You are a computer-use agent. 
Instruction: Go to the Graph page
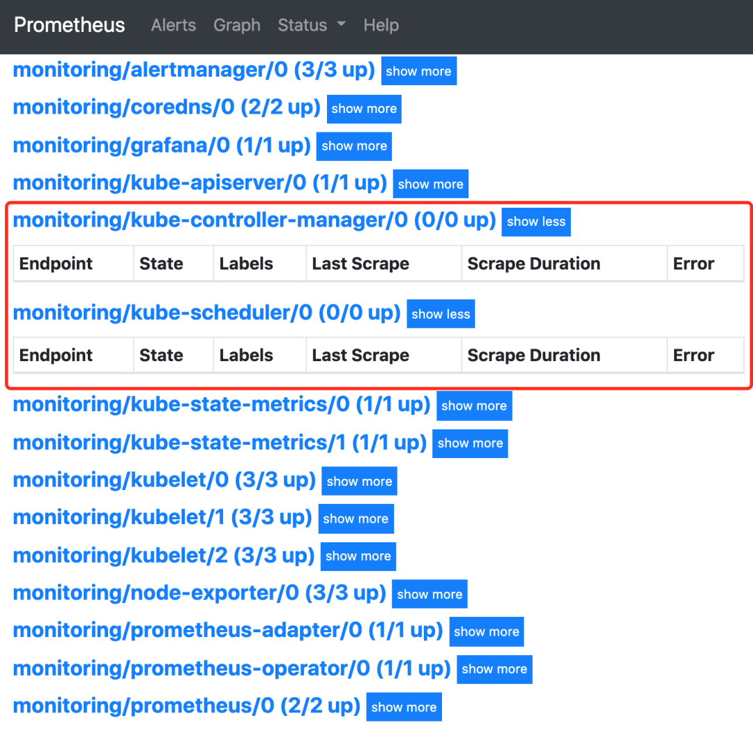pyautogui.click(x=237, y=25)
